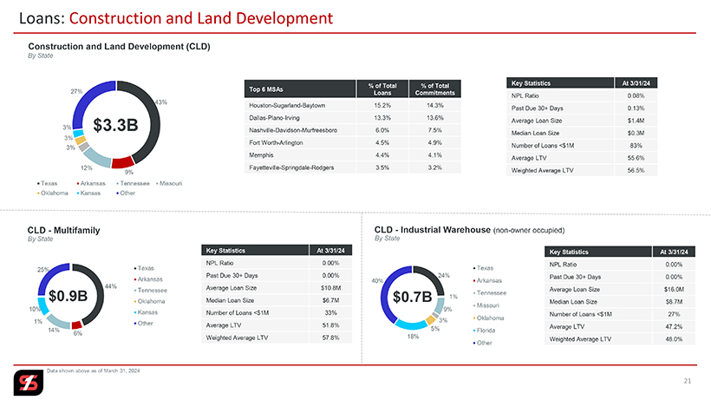Click the $10.8M Average Loan Size in Multifamily
Image resolution: width=711 pixels, height=400 pixels.
tap(330, 288)
